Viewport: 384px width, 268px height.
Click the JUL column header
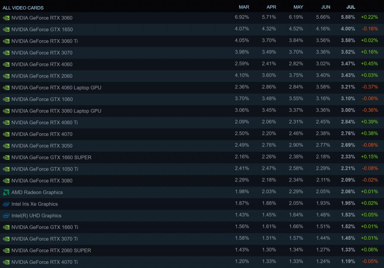click(351, 7)
